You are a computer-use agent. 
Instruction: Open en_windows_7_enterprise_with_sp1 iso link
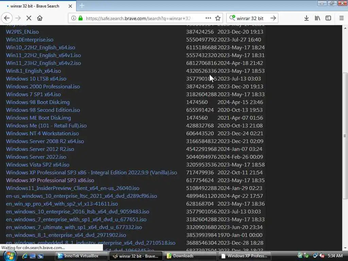(x=76, y=219)
